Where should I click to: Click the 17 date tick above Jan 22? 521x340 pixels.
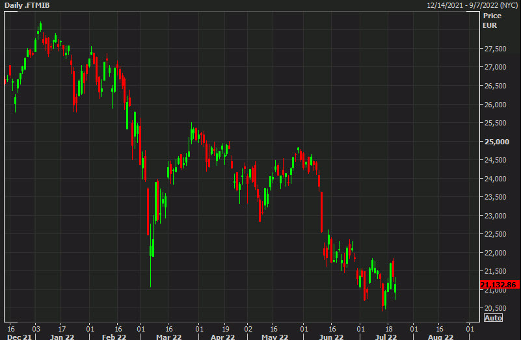click(62, 329)
